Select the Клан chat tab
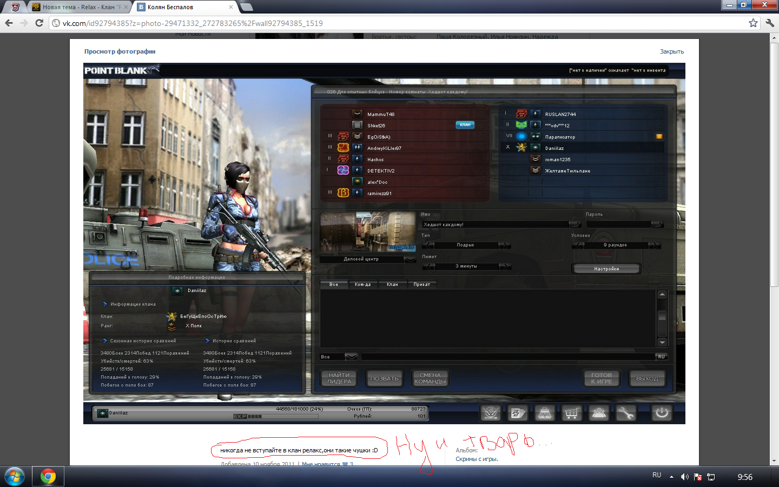The width and height of the screenshot is (779, 487). [392, 284]
